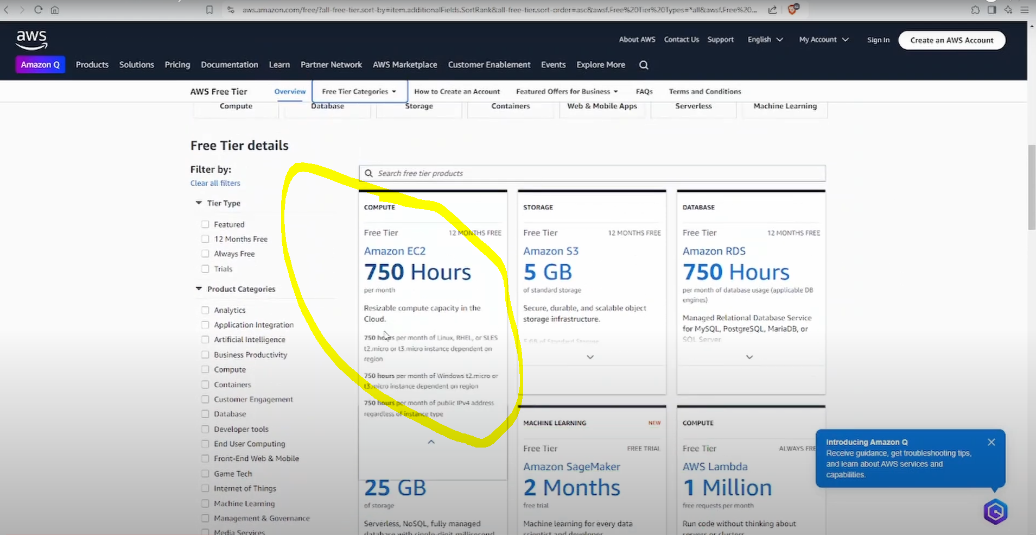Reload the page with refresh icon
The height and width of the screenshot is (535, 1036).
[x=38, y=10]
